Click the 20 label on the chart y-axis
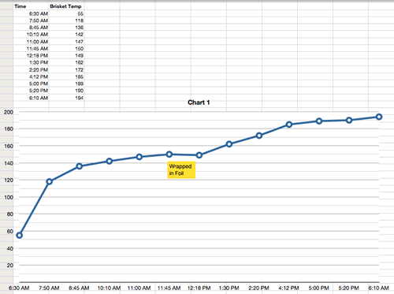Screen dimensions: 394x294 point(9,266)
